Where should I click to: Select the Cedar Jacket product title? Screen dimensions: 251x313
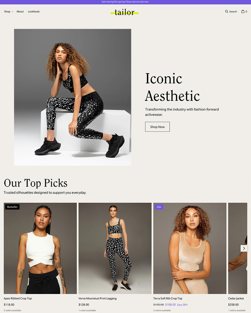click(x=236, y=298)
